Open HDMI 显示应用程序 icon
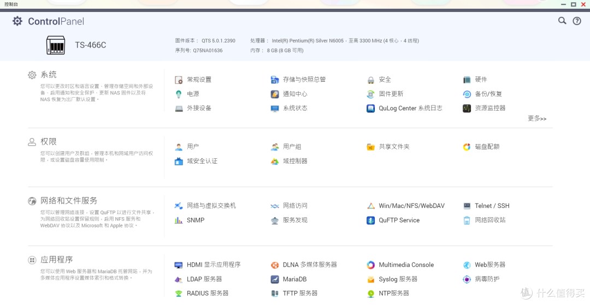This screenshot has width=590, height=305. (x=179, y=265)
